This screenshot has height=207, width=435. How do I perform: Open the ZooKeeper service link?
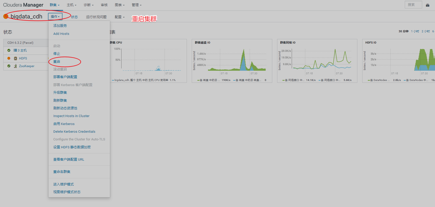27,66
